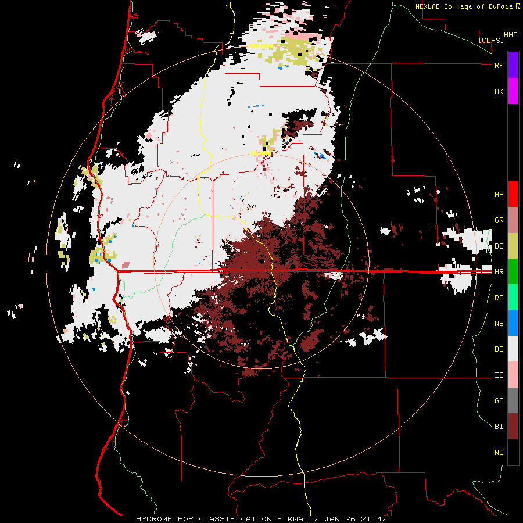Select the GC legend label
The width and height of the screenshot is (523, 523).
pos(499,401)
